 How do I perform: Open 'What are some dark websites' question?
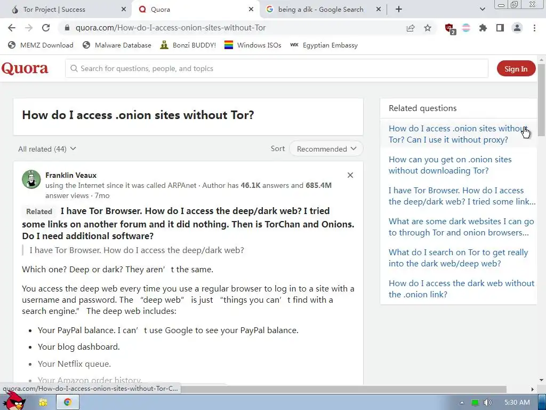point(461,227)
